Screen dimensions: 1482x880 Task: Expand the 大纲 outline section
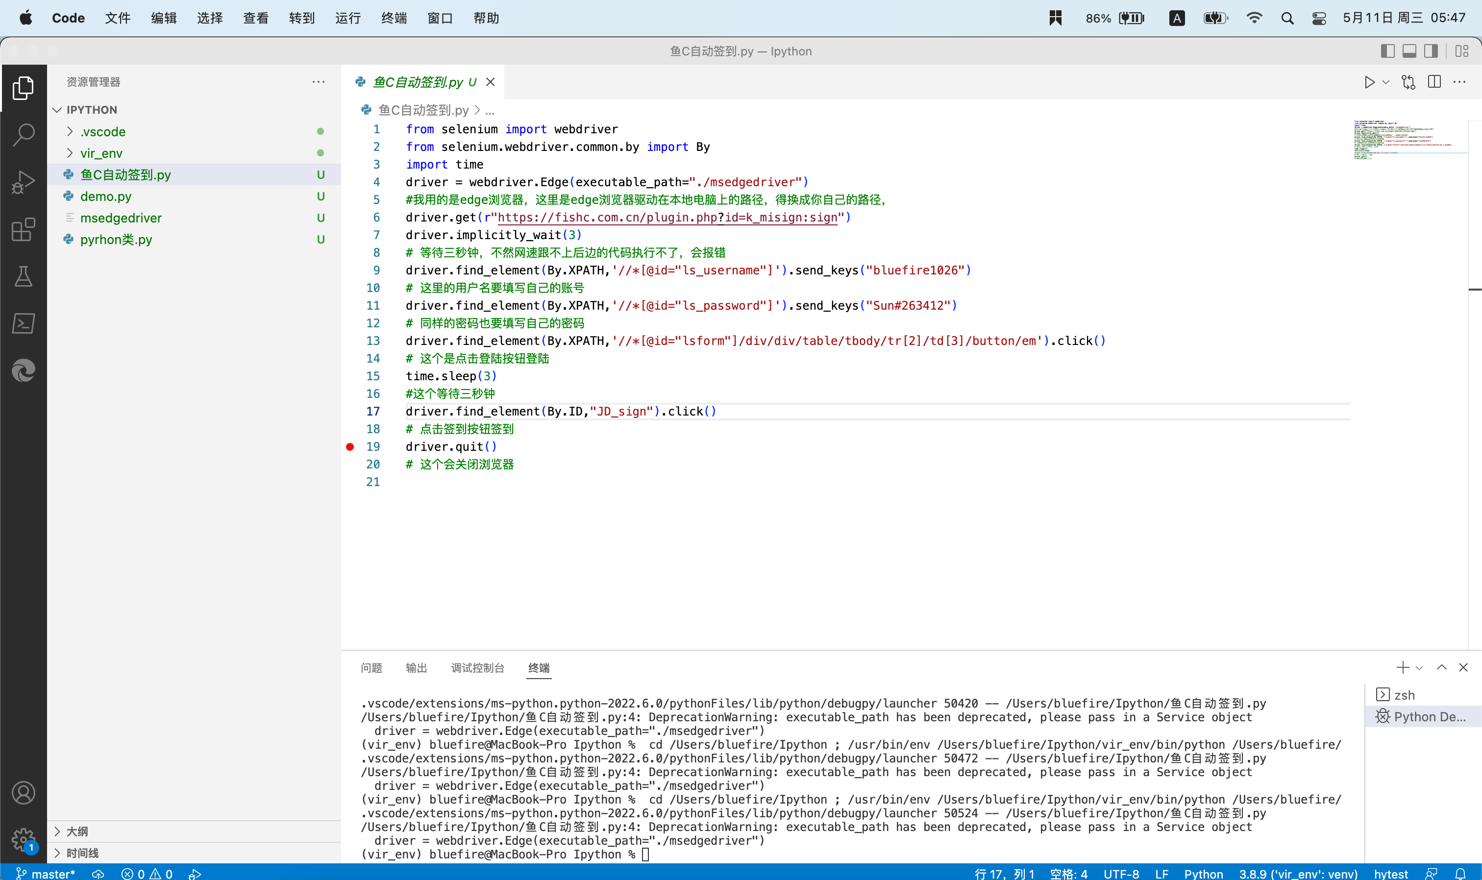tap(193, 831)
